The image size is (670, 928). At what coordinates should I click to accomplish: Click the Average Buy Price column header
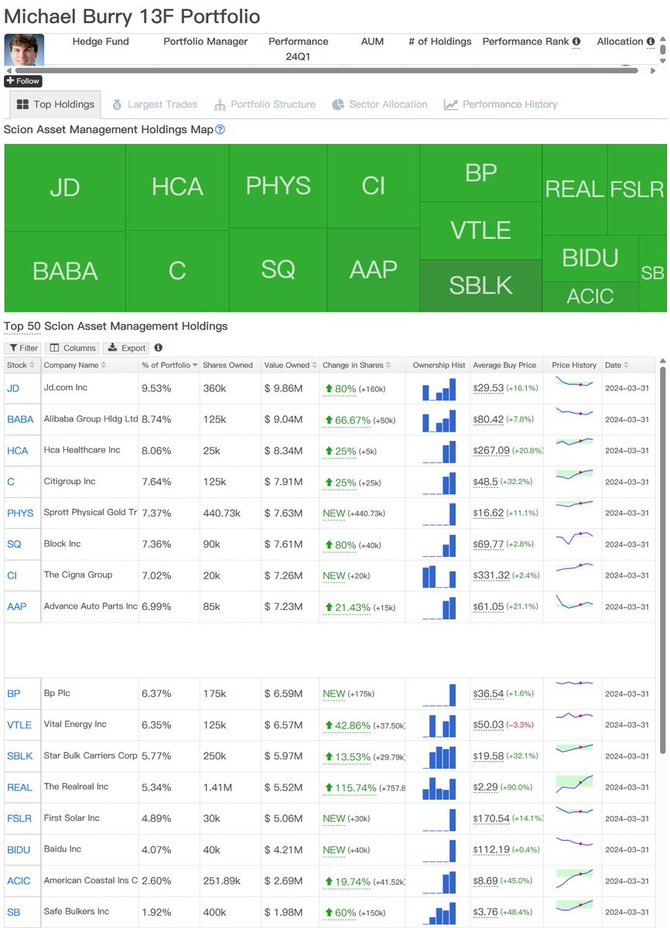pyautogui.click(x=504, y=365)
